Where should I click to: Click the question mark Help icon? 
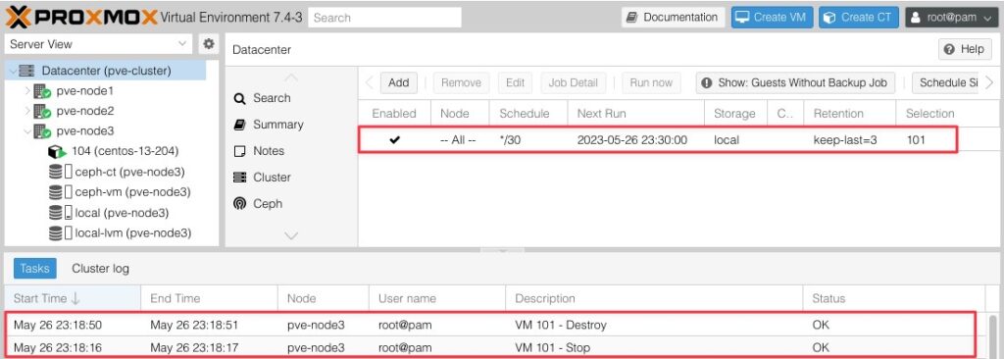[x=949, y=49]
